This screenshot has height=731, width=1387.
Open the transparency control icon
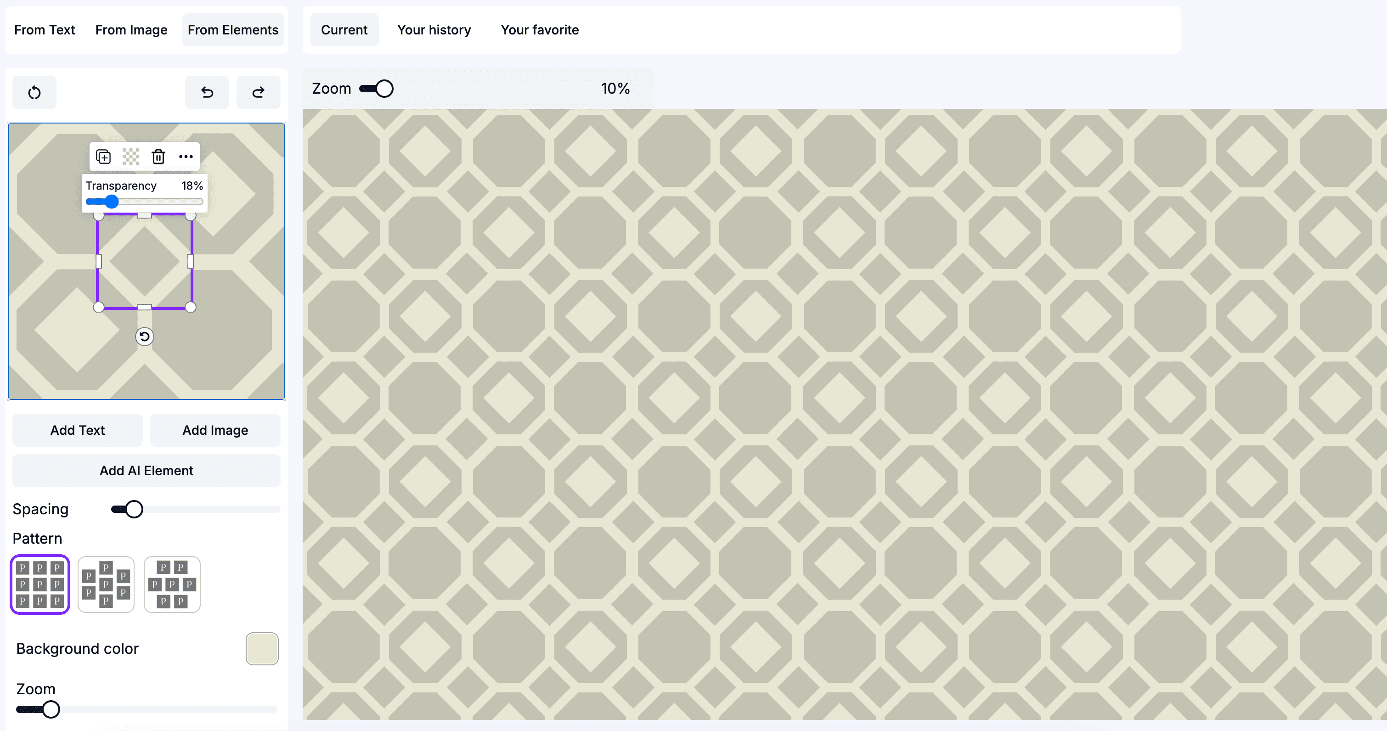[131, 157]
